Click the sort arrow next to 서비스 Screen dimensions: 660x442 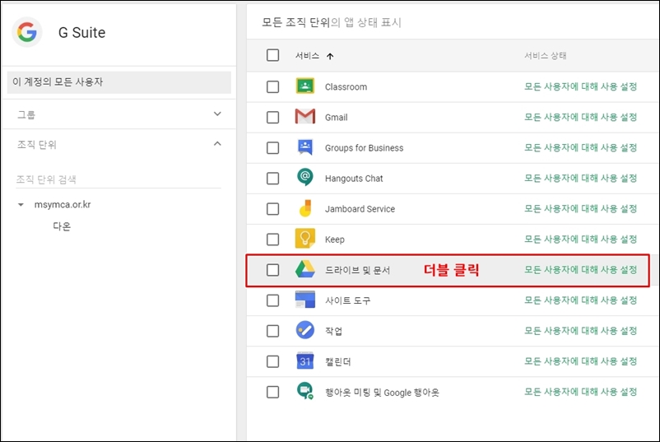point(330,56)
